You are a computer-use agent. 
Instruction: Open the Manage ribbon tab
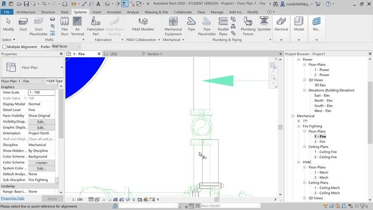(x=217, y=12)
